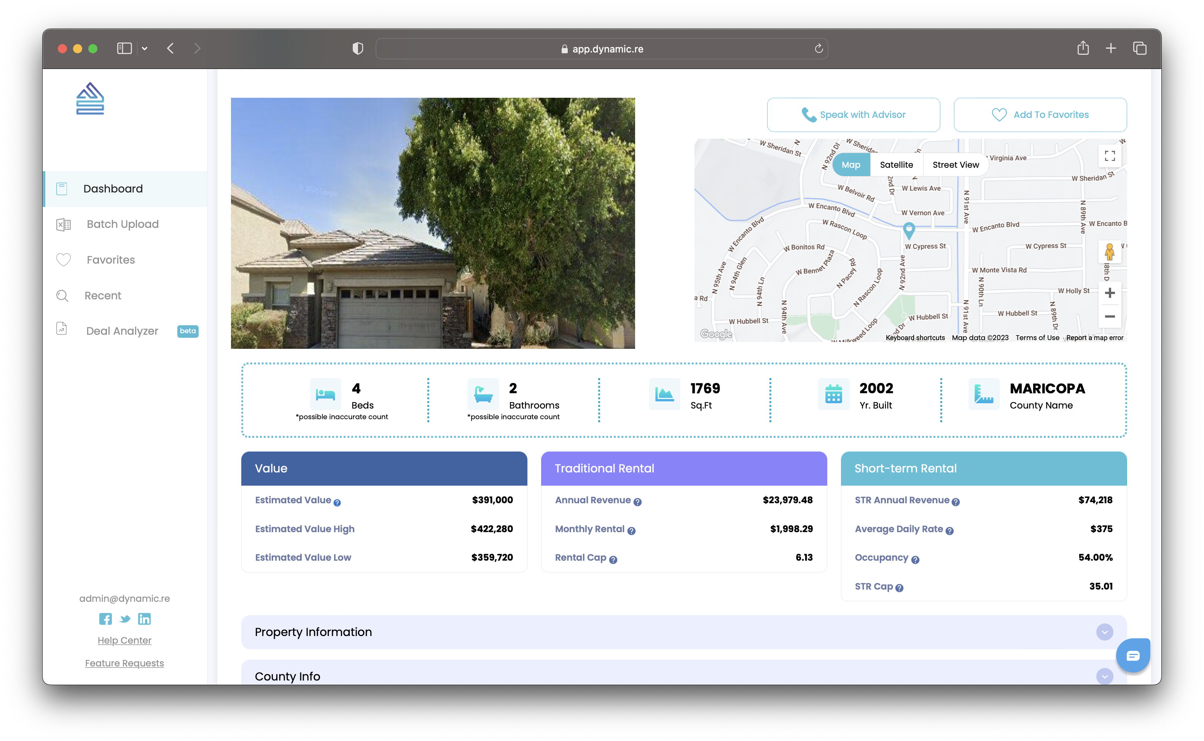Add To Favorites heart button
The image size is (1204, 741).
(x=1040, y=114)
